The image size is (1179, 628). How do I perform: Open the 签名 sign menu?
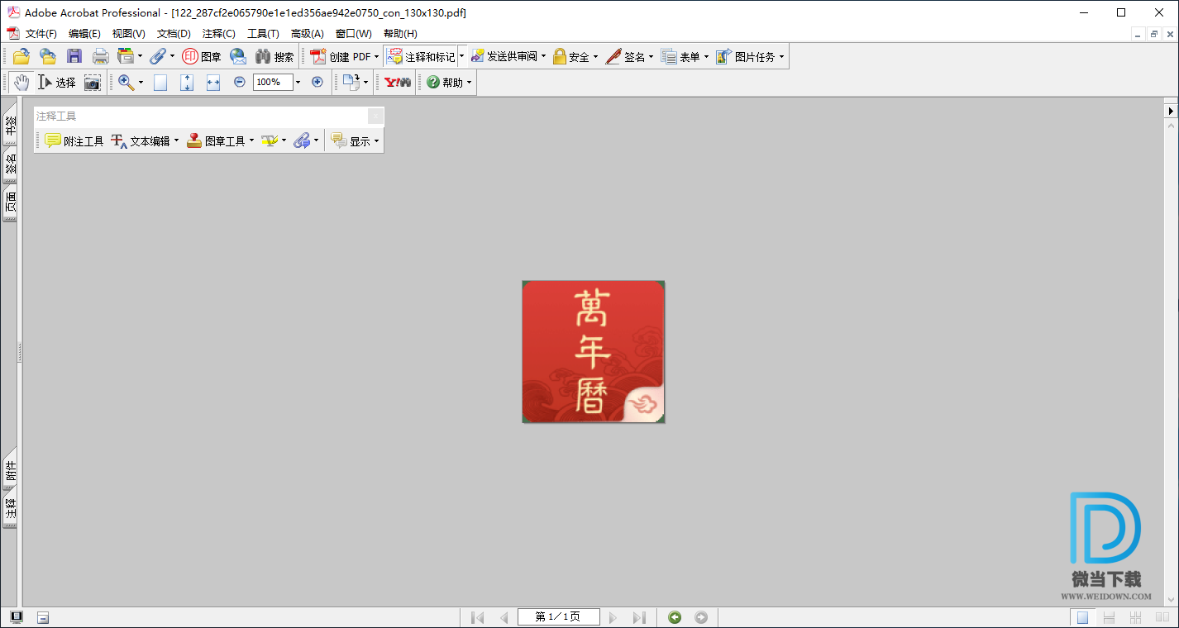(630, 56)
